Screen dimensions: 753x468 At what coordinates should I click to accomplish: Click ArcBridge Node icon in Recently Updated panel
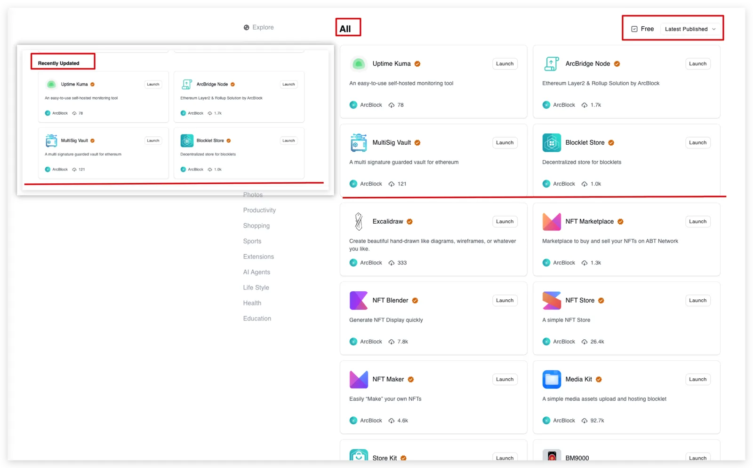pyautogui.click(x=187, y=85)
